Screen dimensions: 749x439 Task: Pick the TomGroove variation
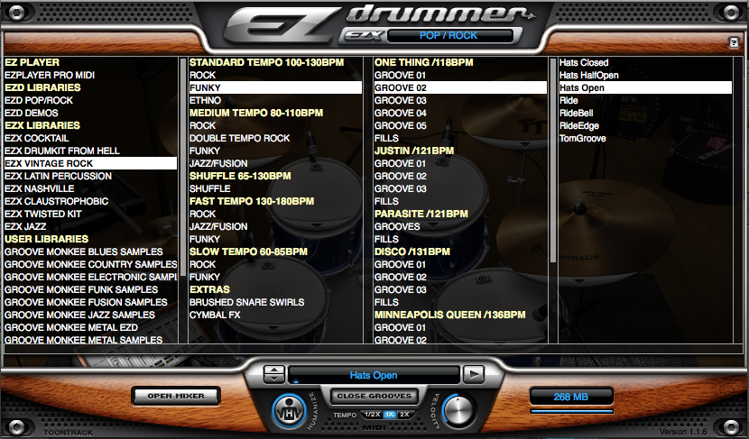[x=645, y=138]
